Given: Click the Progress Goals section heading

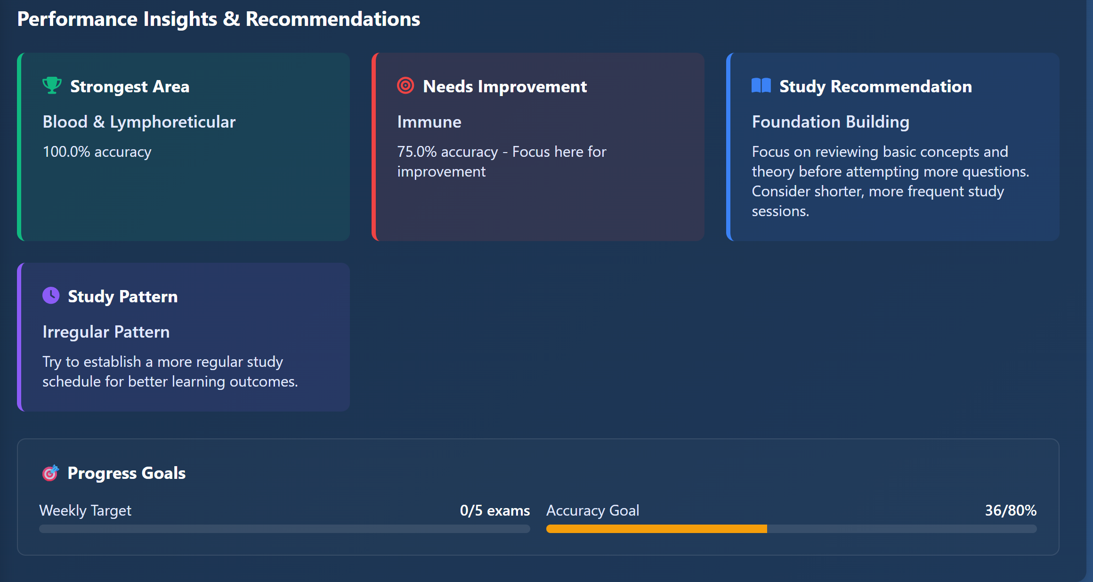Looking at the screenshot, I should point(126,473).
